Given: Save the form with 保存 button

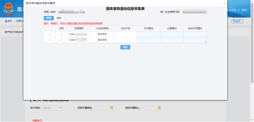Looking at the screenshot, I should tap(125, 47).
